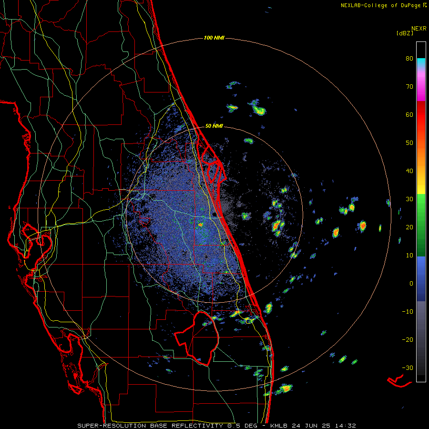Viewport: 429px width, 429px height.
Task: Click the -20 value on the color scale
Action: click(408, 340)
